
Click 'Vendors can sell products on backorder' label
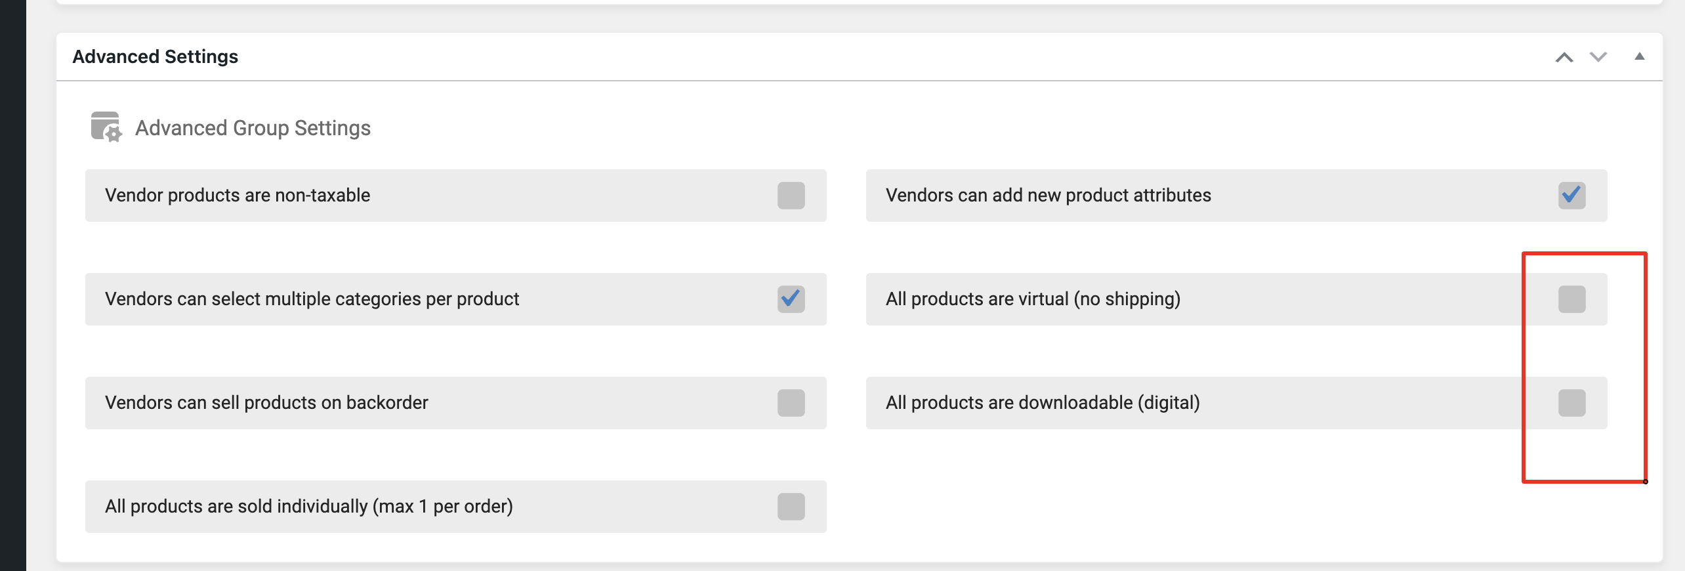[x=266, y=403]
